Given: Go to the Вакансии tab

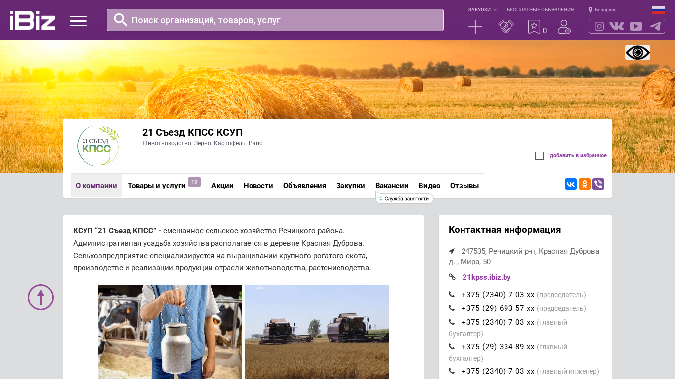Looking at the screenshot, I should [x=392, y=186].
